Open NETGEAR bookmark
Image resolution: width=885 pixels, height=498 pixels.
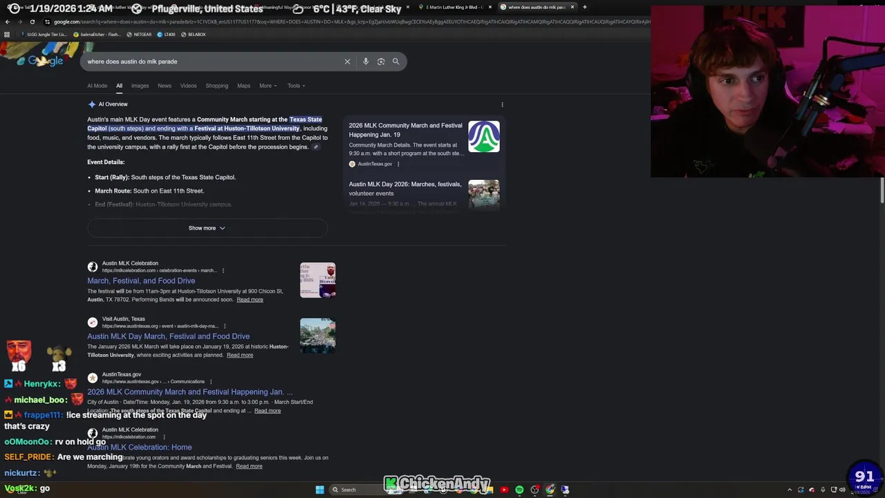coord(139,35)
